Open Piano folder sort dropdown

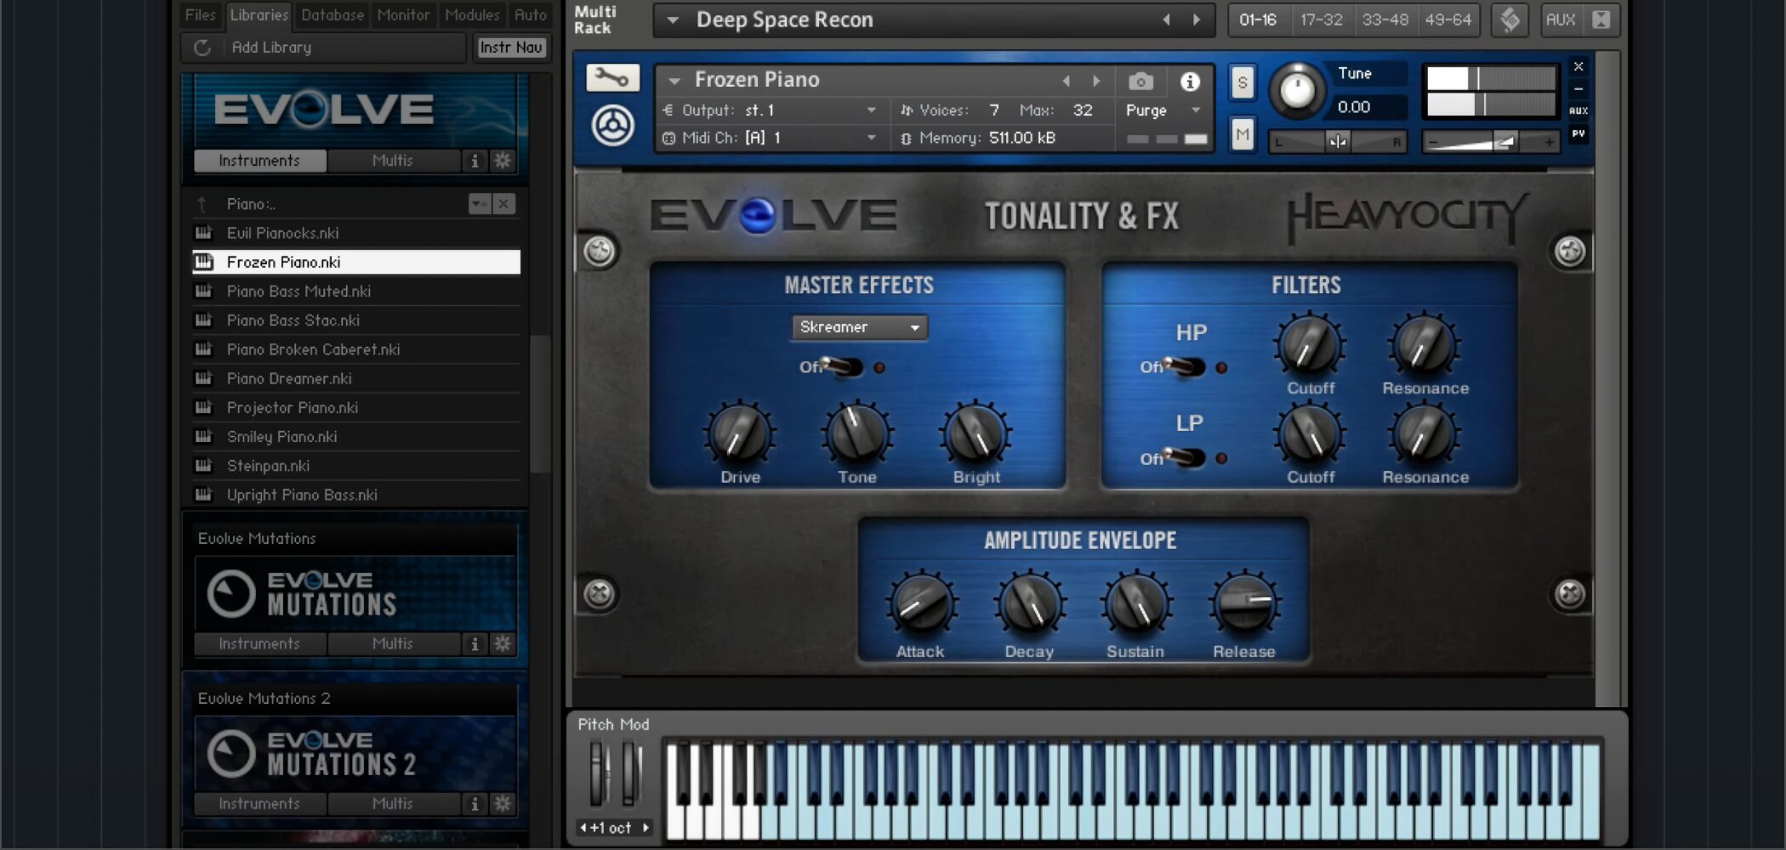pyautogui.click(x=480, y=204)
